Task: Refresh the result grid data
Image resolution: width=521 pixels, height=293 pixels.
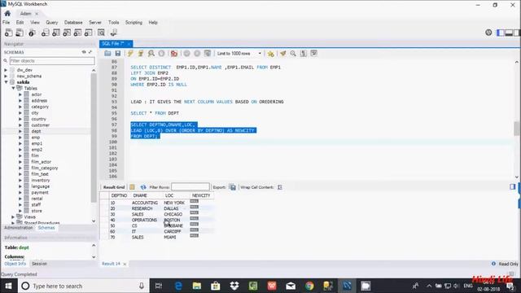Action: pyautogui.click(x=143, y=187)
